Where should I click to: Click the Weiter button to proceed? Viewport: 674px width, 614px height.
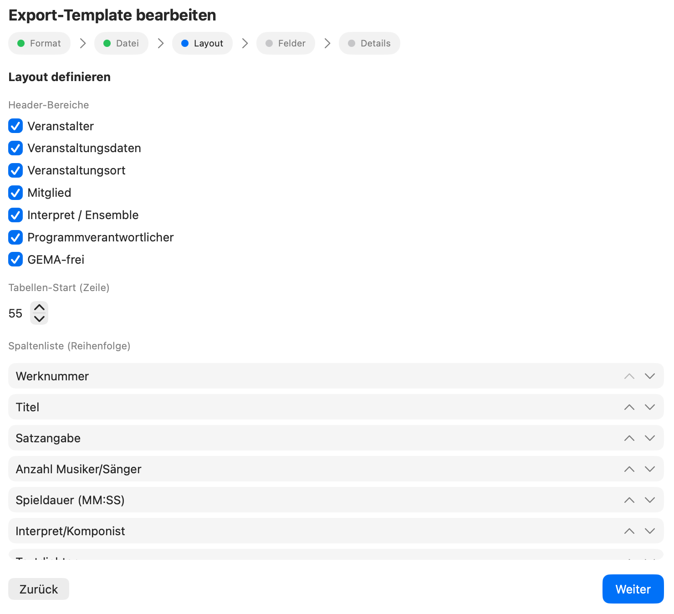pyautogui.click(x=633, y=589)
